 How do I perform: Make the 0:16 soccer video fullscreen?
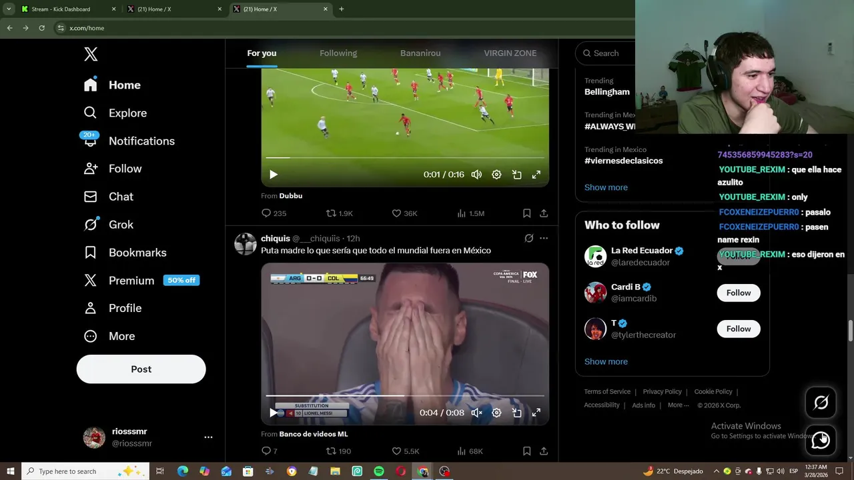point(536,175)
